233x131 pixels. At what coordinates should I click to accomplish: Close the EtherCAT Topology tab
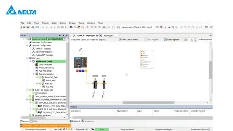tap(97, 36)
